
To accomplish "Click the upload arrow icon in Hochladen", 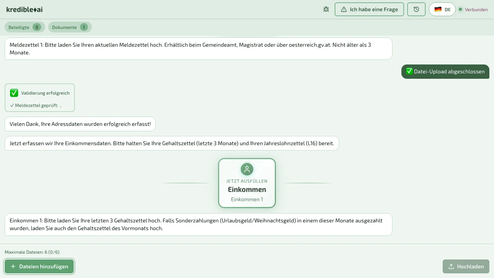I will [451, 266].
